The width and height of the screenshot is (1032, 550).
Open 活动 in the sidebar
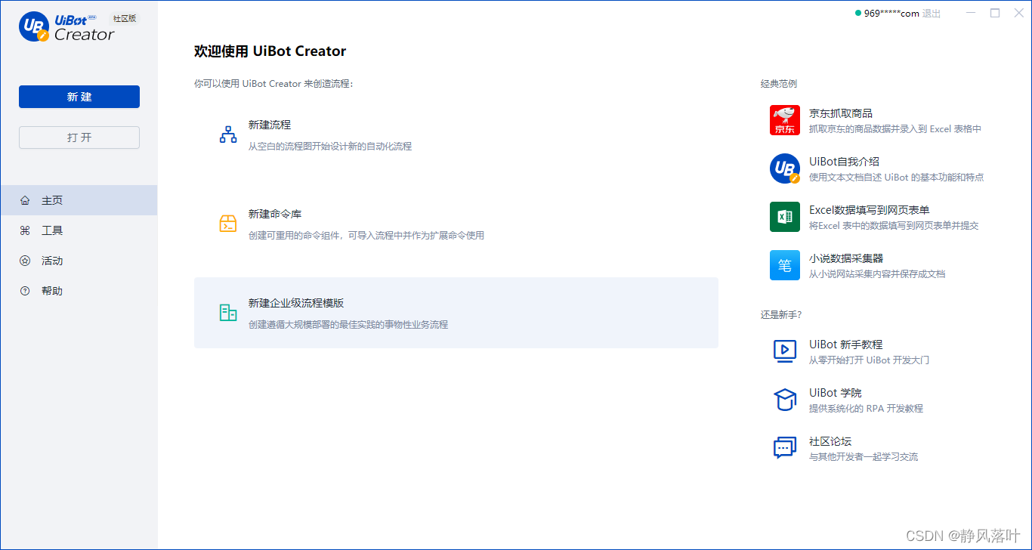pyautogui.click(x=79, y=261)
